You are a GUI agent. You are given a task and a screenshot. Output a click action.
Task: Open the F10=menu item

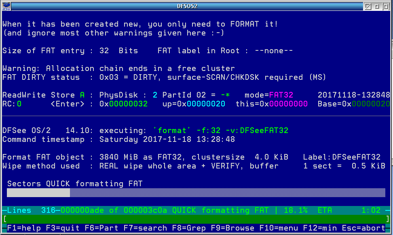point(279,228)
